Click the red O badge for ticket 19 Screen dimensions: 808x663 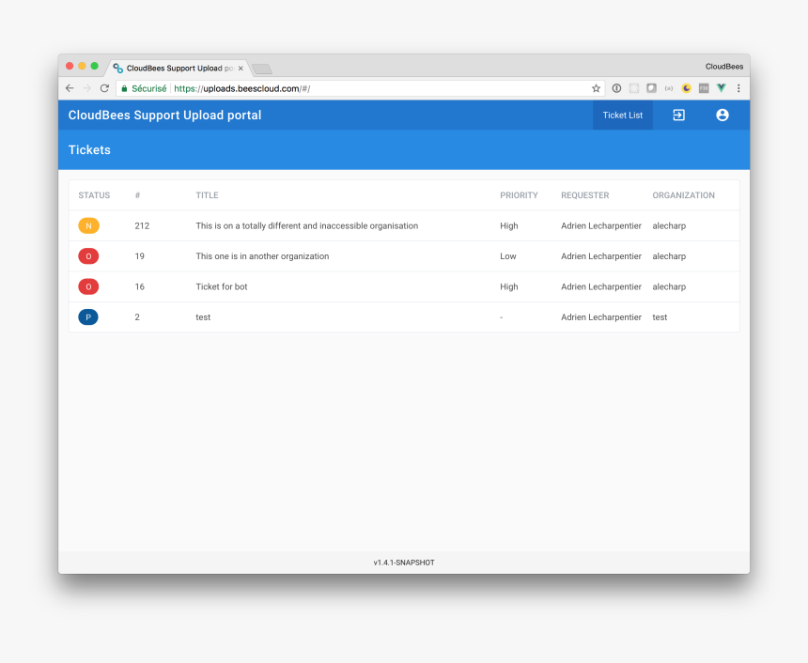click(88, 256)
